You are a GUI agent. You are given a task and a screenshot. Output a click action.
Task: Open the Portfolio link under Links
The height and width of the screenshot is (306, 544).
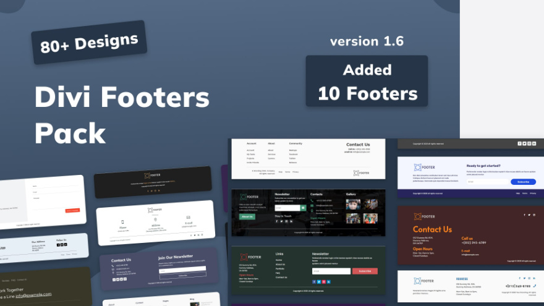(280, 268)
